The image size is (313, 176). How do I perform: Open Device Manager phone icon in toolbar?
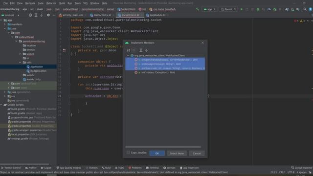click(x=292, y=9)
